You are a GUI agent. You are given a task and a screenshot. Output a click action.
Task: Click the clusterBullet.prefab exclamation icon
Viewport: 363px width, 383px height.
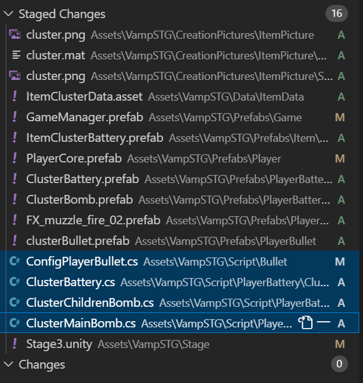pos(14,241)
